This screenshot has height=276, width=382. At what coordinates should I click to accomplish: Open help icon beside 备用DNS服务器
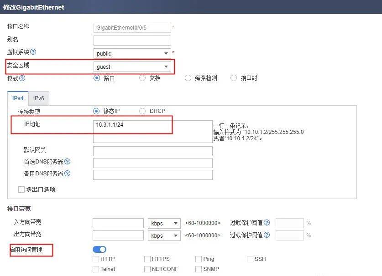[67, 173]
